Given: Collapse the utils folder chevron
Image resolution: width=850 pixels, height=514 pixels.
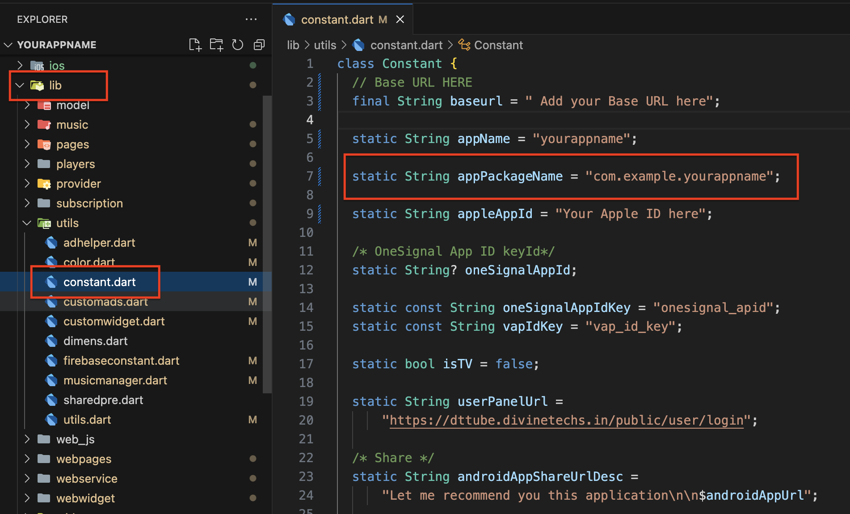Looking at the screenshot, I should point(27,223).
